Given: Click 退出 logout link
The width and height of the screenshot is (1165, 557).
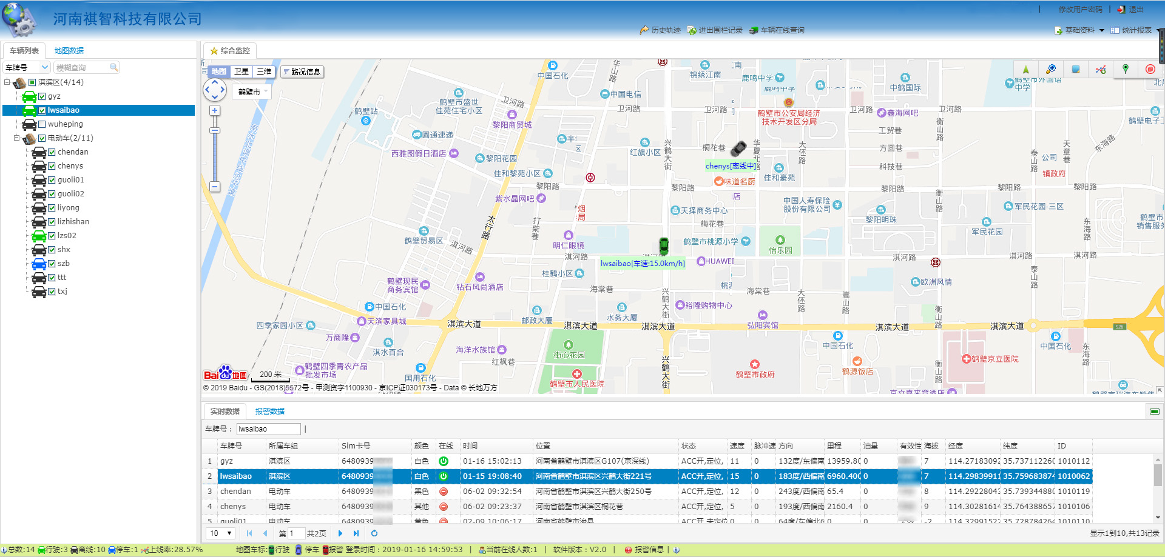Looking at the screenshot, I should coord(1130,10).
